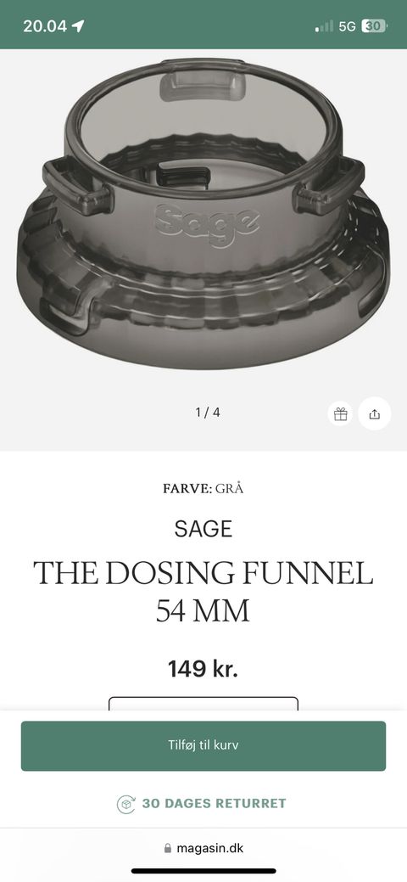Tap the cellular signal bars icon
This screenshot has width=407, height=882.
pos(325,25)
